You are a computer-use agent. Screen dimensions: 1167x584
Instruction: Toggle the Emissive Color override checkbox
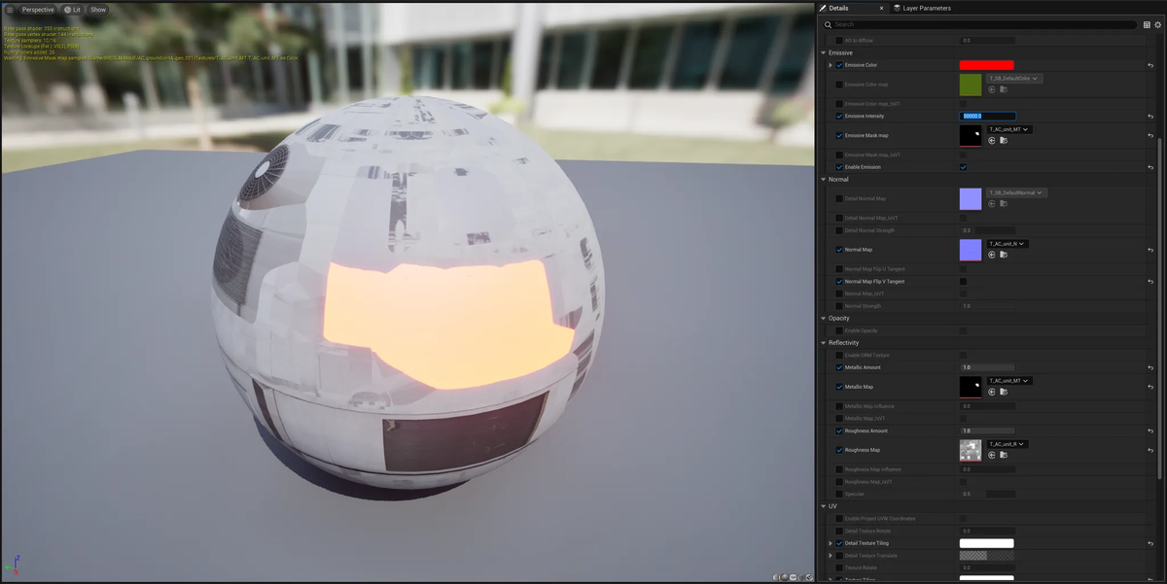click(839, 65)
